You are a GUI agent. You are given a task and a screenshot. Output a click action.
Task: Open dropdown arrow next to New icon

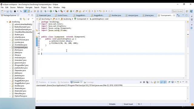pos(5,11)
